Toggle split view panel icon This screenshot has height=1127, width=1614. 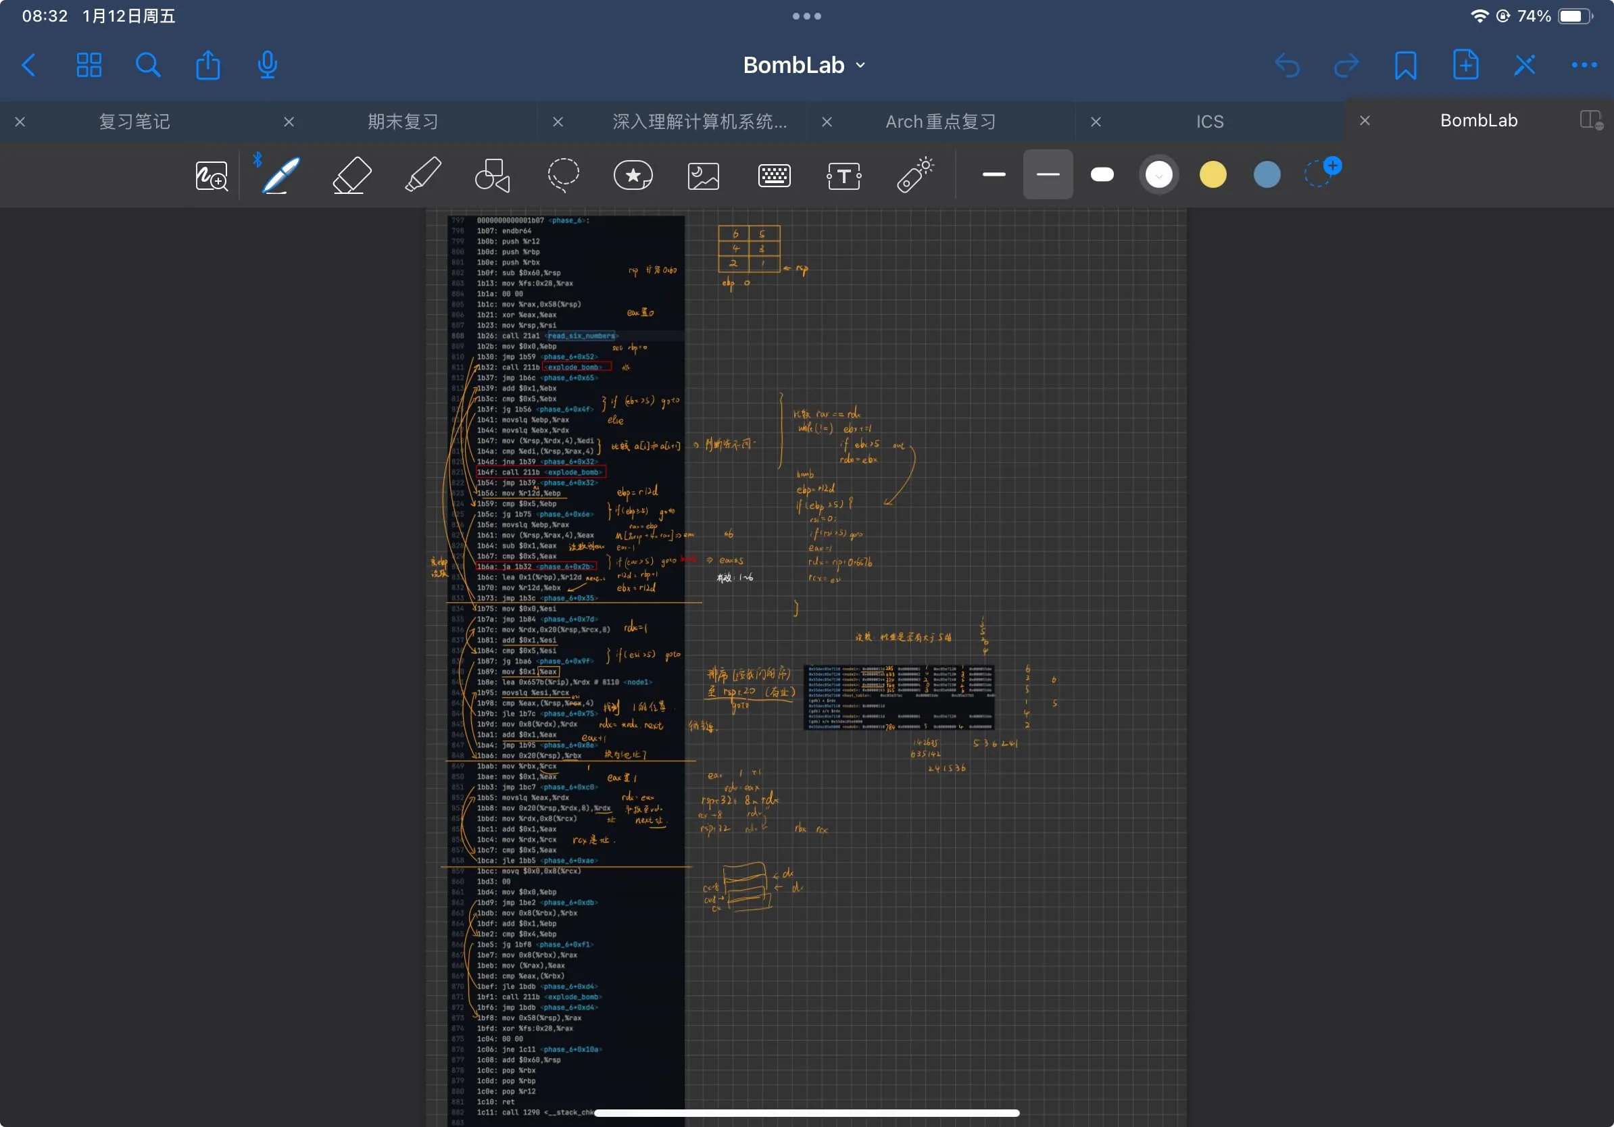1591,120
